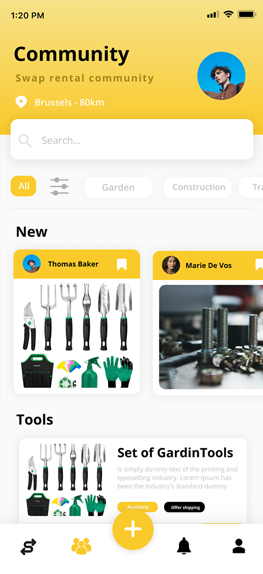This screenshot has height=574, width=263.
Task: Click the Search input field
Action: (132, 140)
